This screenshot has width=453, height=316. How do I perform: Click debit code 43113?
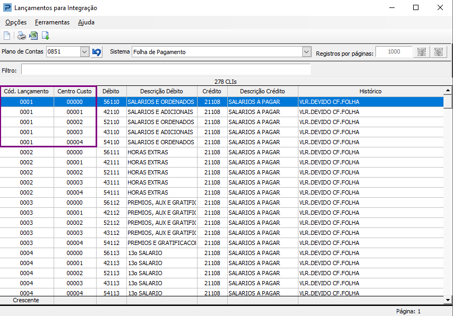point(111,284)
